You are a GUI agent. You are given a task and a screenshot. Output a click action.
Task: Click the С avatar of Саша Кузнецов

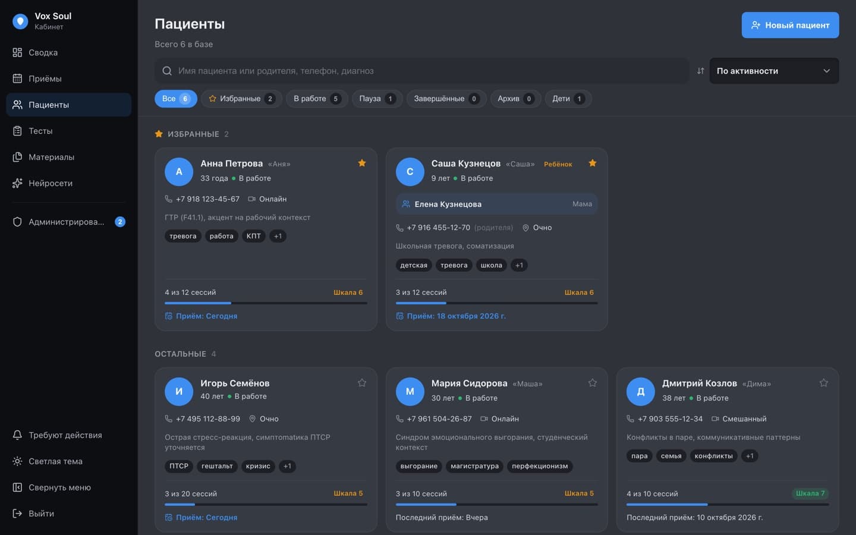coord(410,172)
